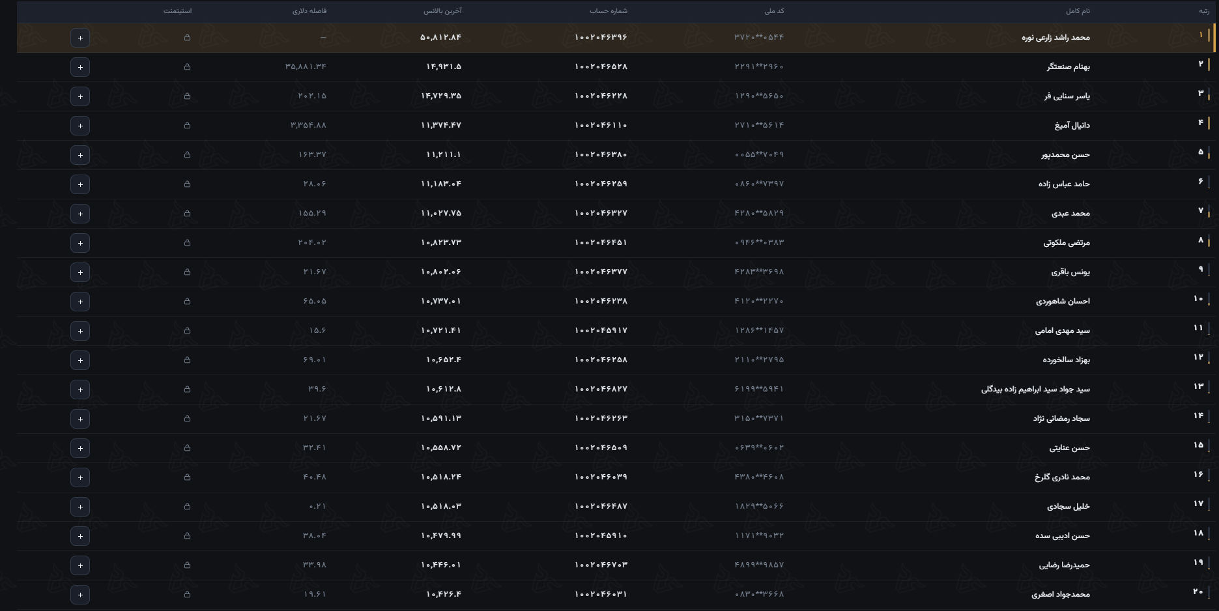Expand the حمیدرضا رضایی row
The width and height of the screenshot is (1219, 611).
click(x=80, y=565)
